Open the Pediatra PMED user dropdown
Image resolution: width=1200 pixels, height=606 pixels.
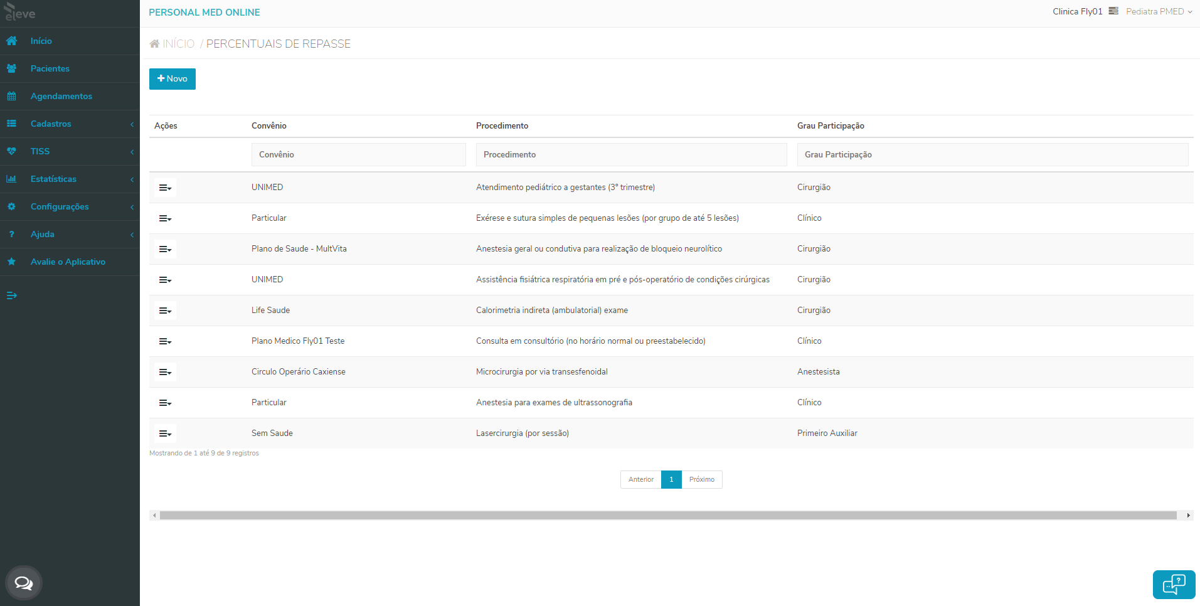tap(1159, 11)
